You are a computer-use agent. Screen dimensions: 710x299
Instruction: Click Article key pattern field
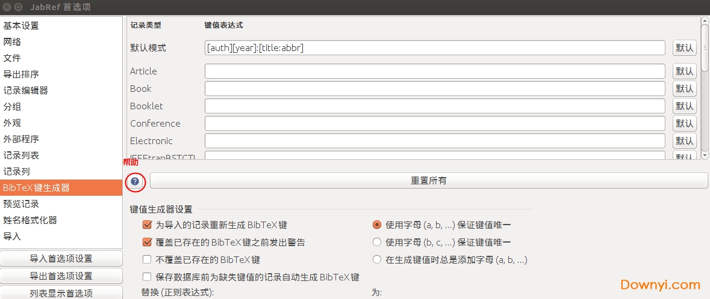pyautogui.click(x=435, y=71)
